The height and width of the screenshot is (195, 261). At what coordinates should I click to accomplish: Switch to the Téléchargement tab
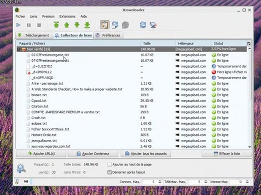click(34, 35)
